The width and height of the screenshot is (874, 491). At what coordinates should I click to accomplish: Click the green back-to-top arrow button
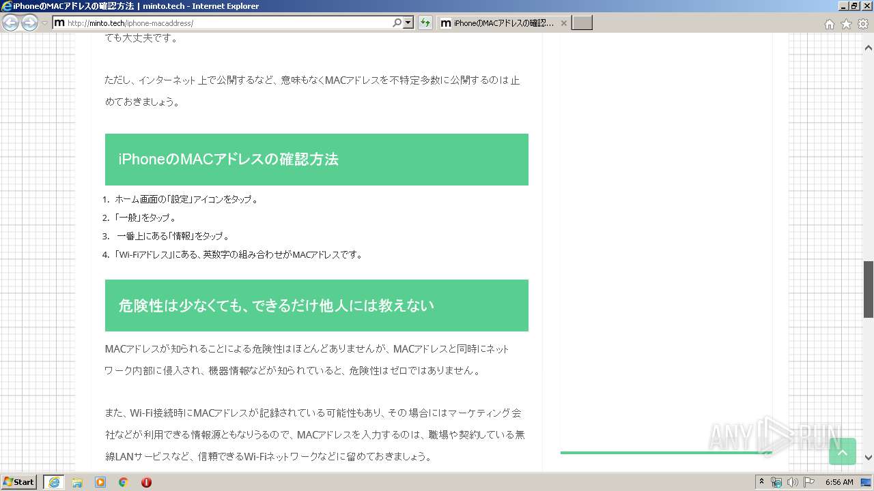(x=842, y=451)
